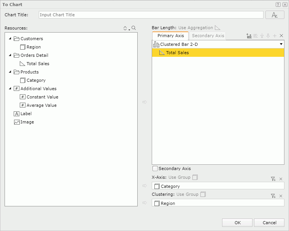Switch to the Secondary Axis tab
This screenshot has width=289, height=231.
pyautogui.click(x=208, y=36)
